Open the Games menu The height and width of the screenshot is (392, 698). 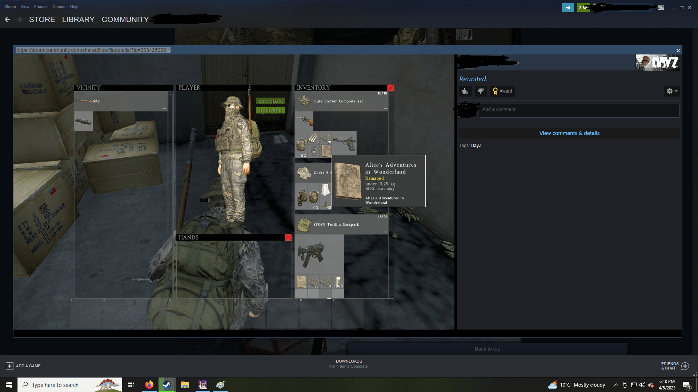(x=59, y=7)
